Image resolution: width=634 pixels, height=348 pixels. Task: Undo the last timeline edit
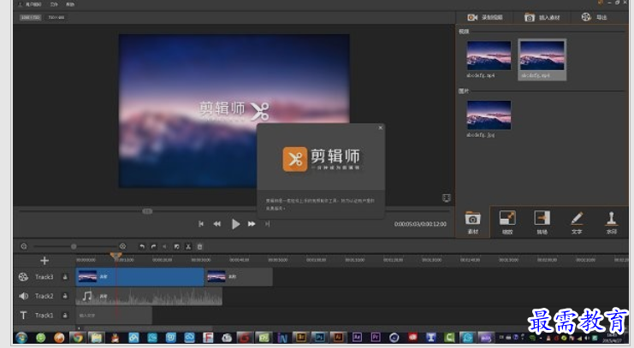(142, 246)
